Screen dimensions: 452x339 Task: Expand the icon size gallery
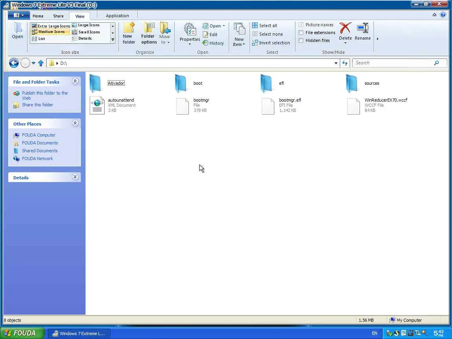pyautogui.click(x=113, y=40)
